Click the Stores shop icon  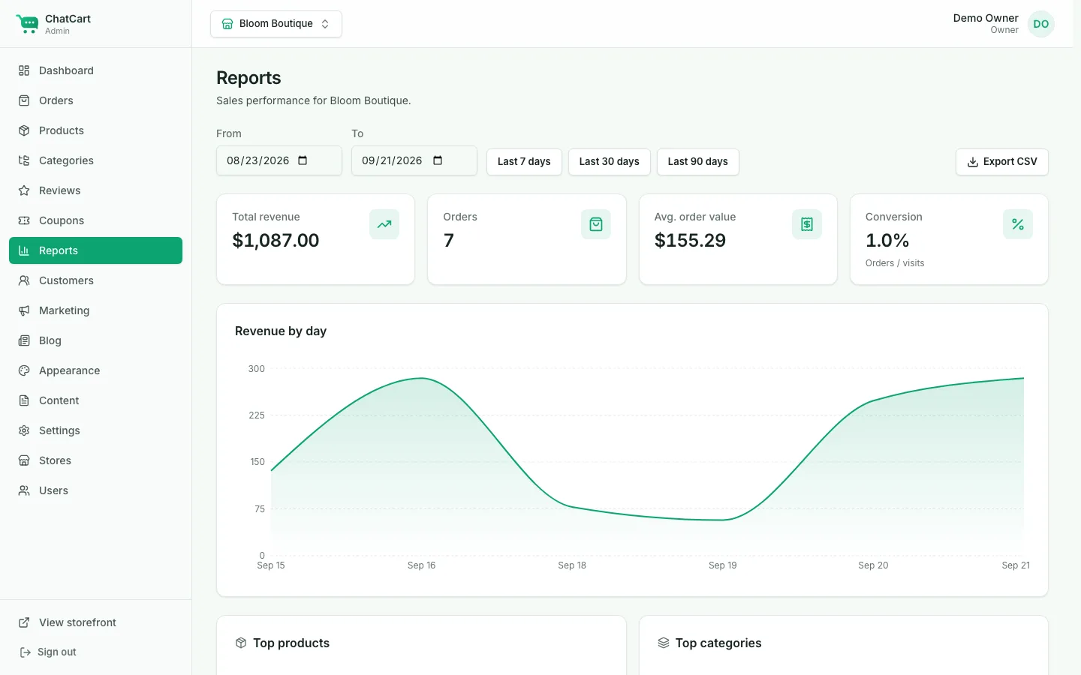pos(24,460)
